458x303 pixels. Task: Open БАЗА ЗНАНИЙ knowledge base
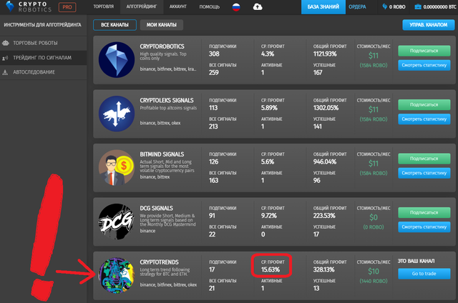coord(323,7)
